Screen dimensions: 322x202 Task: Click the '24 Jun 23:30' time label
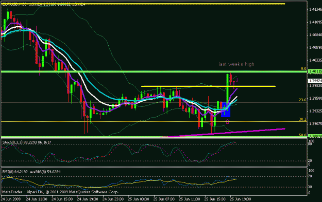point(113,199)
